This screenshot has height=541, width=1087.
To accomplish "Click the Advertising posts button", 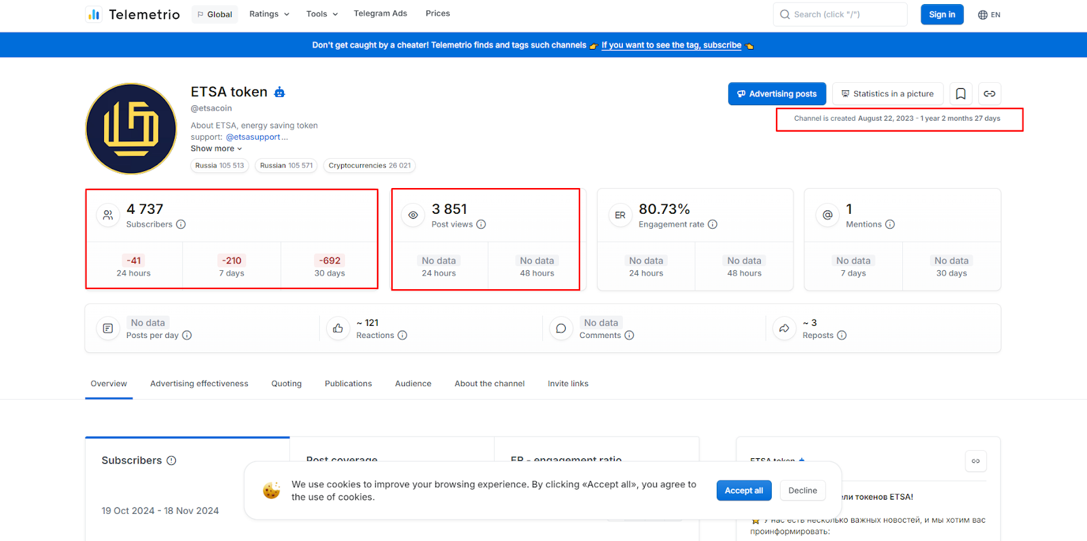I will pos(777,94).
